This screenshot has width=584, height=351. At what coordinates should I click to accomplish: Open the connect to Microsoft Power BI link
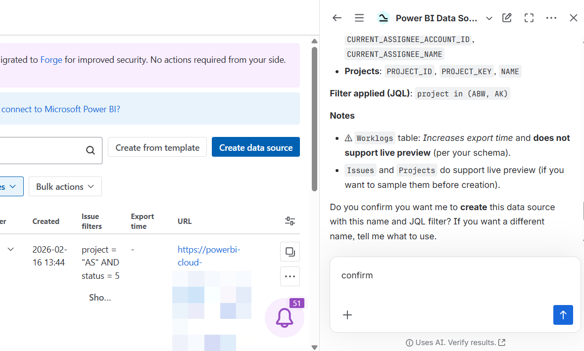[x=61, y=109]
